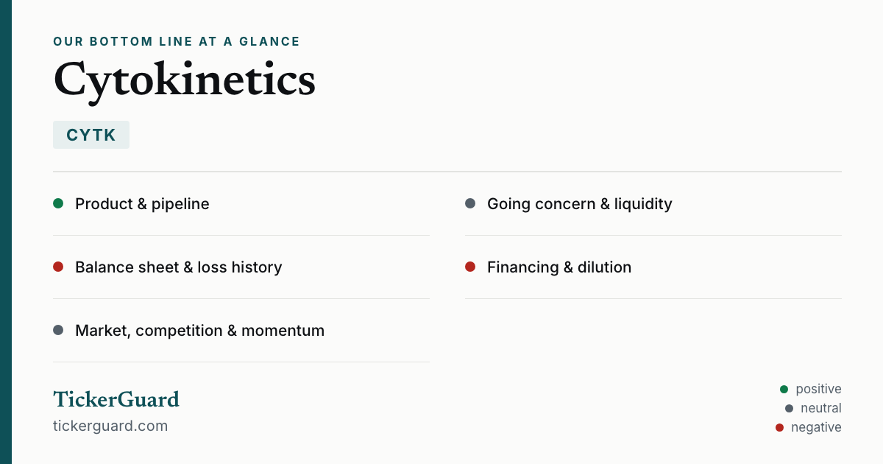Select the Product & pipeline row
The height and width of the screenshot is (464, 883).
point(241,204)
